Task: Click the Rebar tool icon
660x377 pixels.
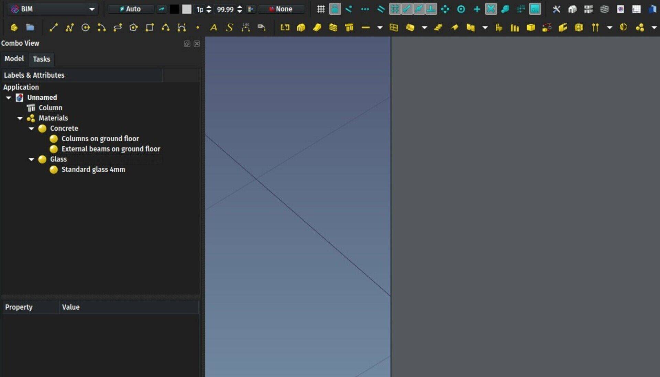Action: point(595,27)
